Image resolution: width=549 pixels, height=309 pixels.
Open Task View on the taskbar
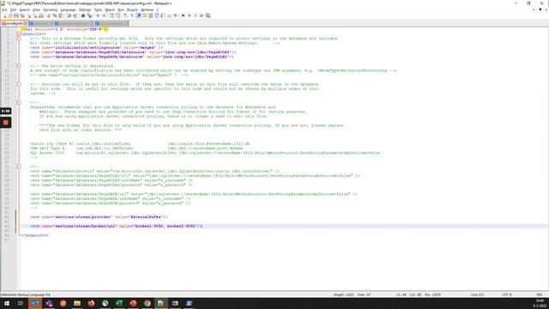tap(21, 303)
